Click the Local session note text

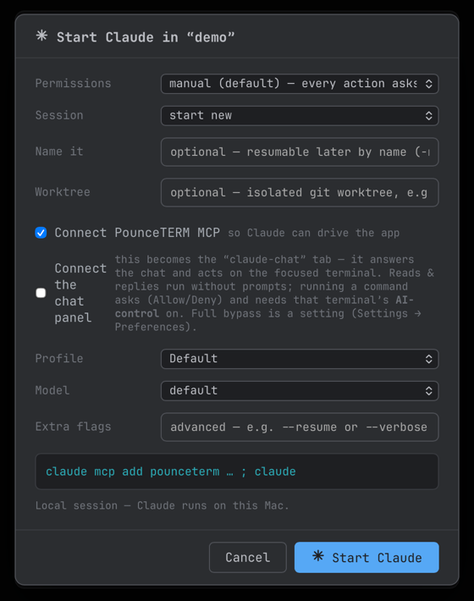coord(162,505)
